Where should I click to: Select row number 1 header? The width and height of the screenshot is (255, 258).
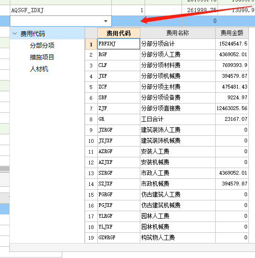tap(91, 44)
